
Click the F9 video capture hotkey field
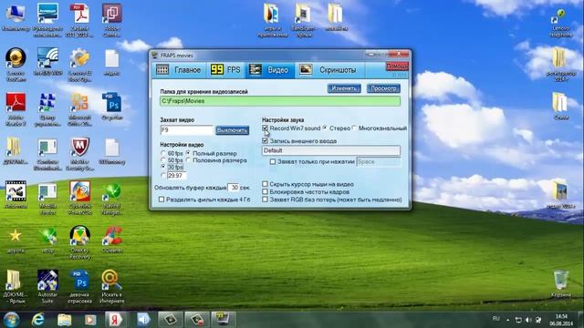pos(186,130)
